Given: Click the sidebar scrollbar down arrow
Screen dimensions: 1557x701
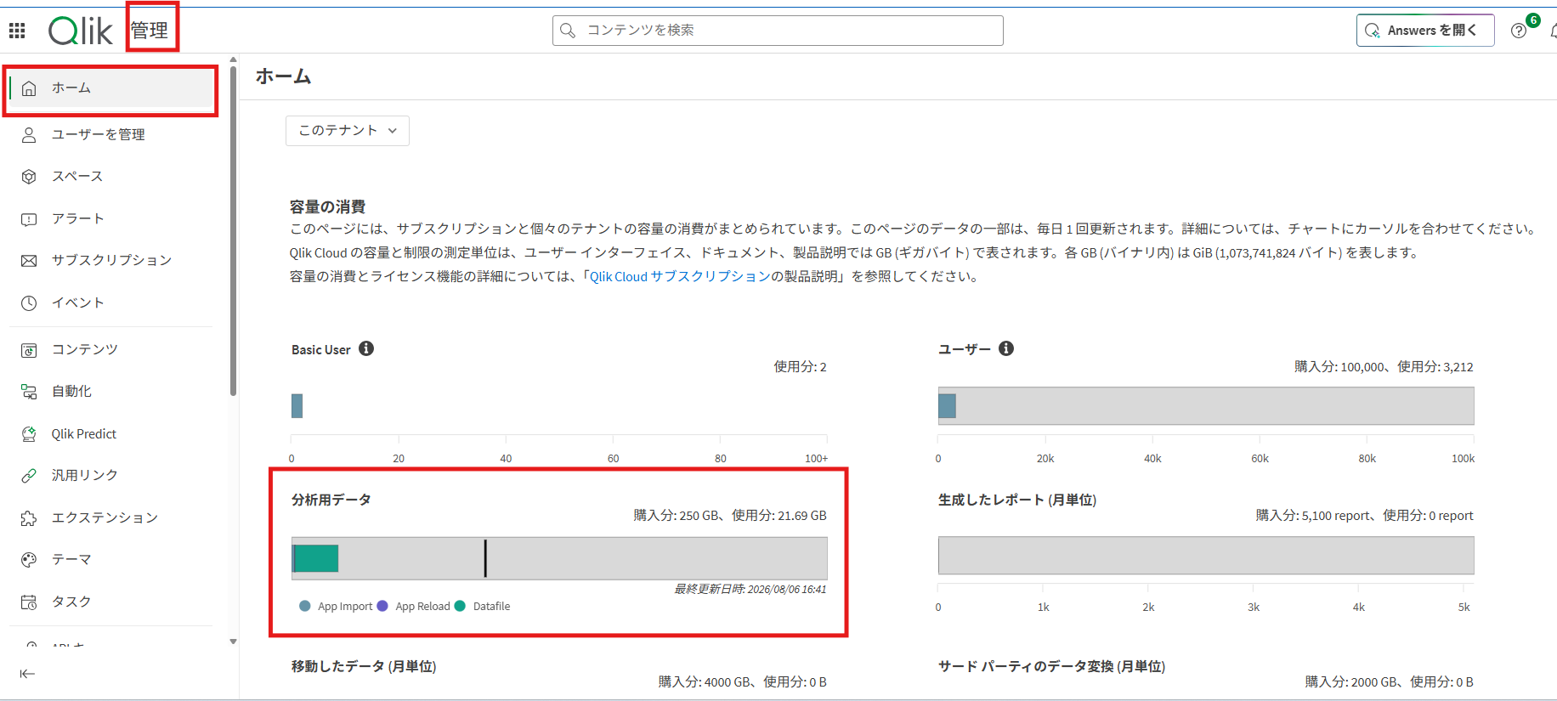Looking at the screenshot, I should (x=233, y=642).
